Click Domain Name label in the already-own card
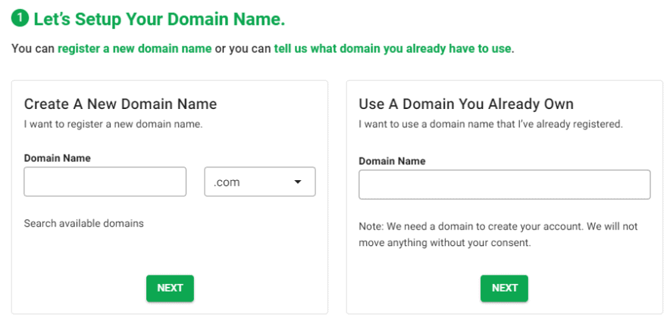 [392, 161]
